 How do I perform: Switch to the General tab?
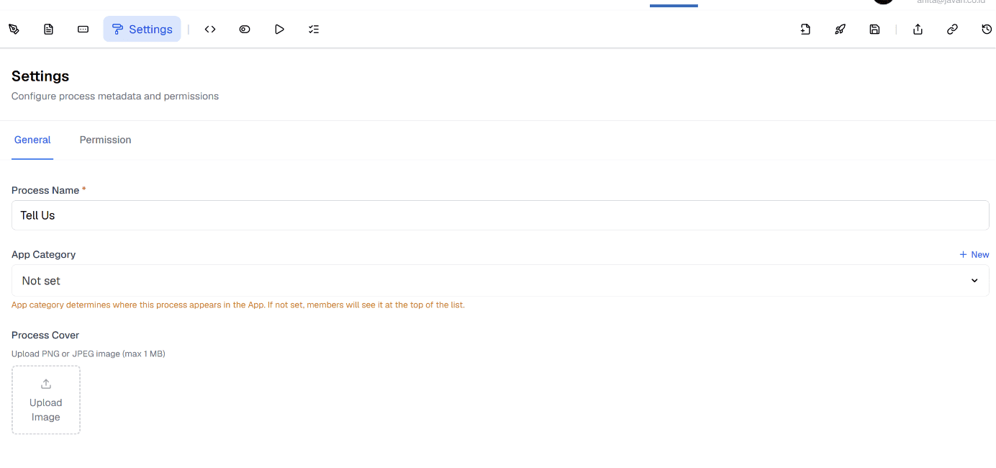[x=32, y=140]
